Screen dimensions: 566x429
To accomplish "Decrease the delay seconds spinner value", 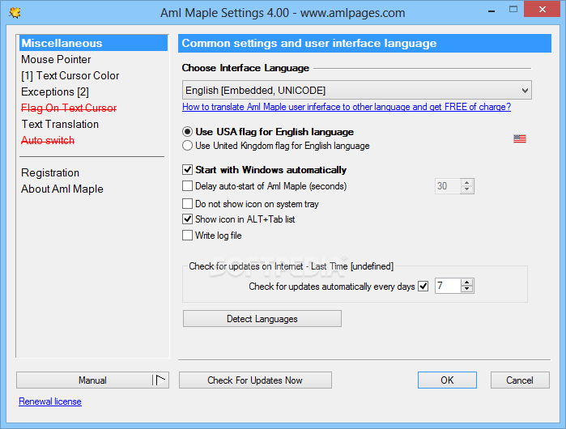I will pos(467,189).
